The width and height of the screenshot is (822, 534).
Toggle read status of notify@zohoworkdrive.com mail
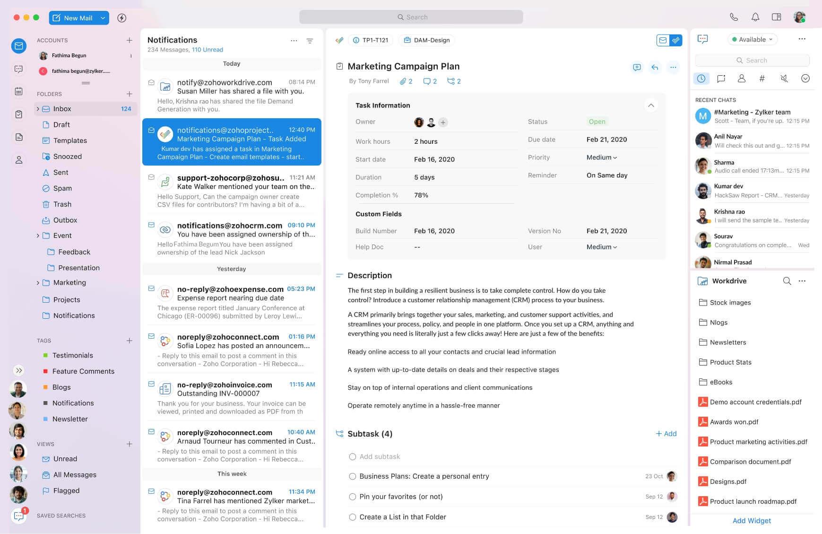click(x=151, y=82)
